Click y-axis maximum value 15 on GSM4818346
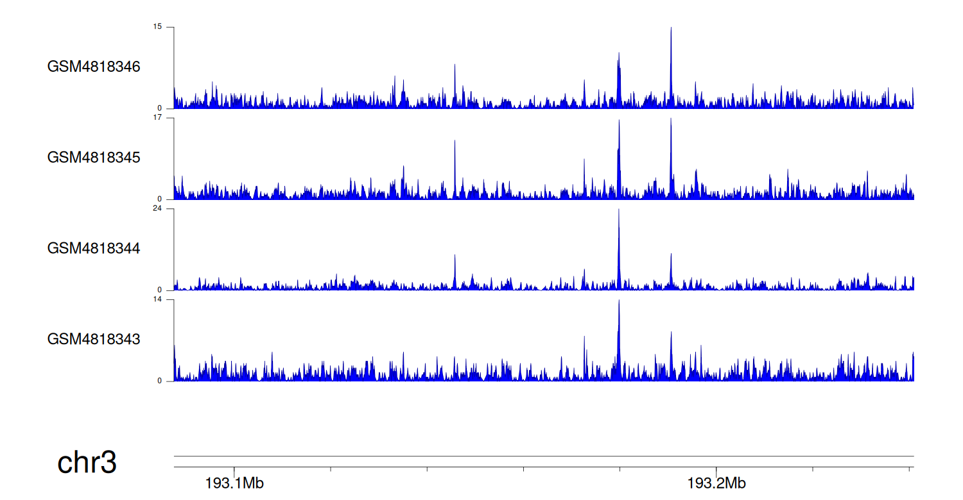 [x=158, y=27]
